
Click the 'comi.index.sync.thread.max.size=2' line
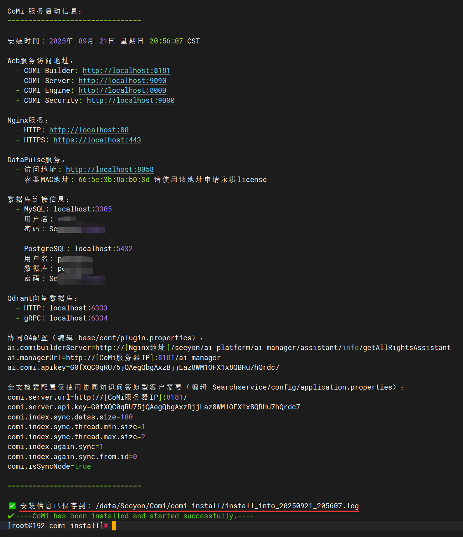coord(76,437)
